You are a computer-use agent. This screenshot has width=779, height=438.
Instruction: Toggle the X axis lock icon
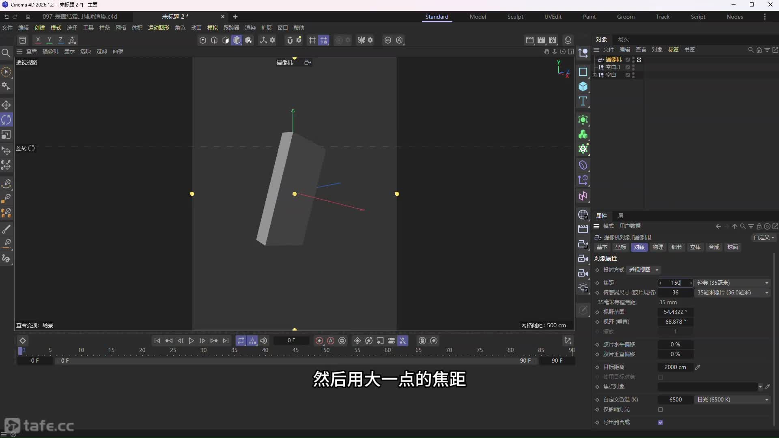[38, 40]
